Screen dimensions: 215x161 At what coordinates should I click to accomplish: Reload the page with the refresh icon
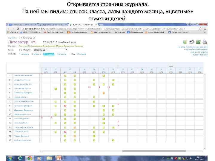tap(18, 29)
